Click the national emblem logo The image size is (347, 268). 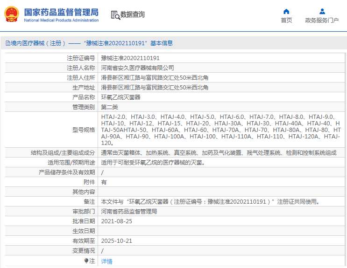(12, 14)
